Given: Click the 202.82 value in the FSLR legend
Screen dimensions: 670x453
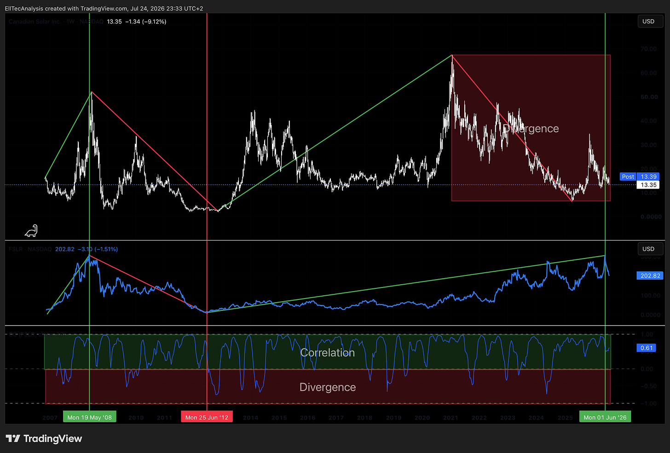Looking at the screenshot, I should tap(65, 249).
